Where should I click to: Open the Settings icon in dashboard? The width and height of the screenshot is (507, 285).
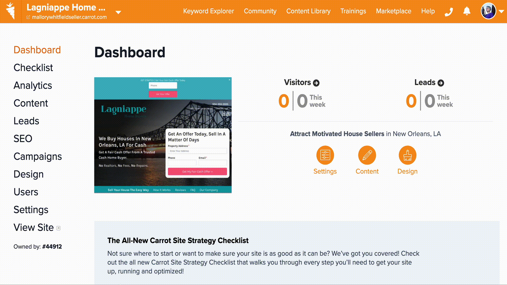pyautogui.click(x=325, y=155)
